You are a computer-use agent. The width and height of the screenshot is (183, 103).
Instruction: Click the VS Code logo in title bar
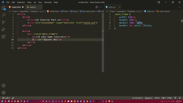3,2
